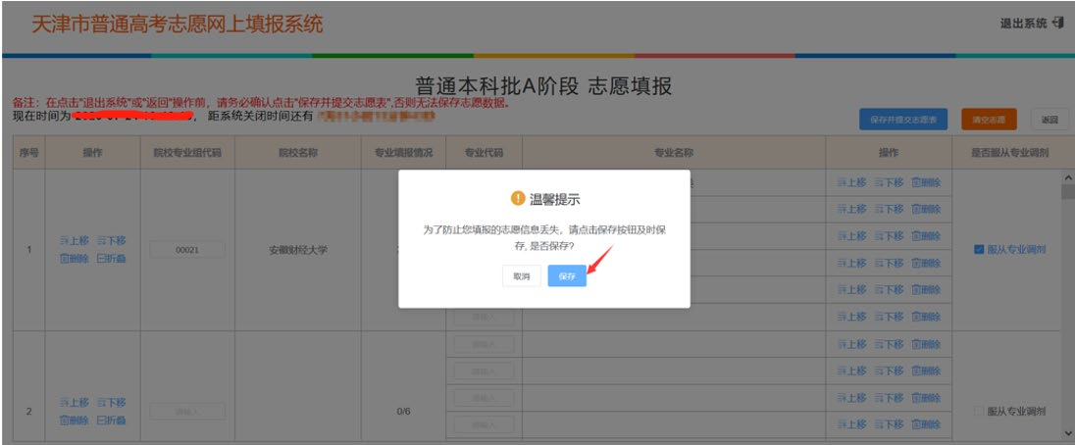Image resolution: width=1075 pixels, height=445 pixels.
Task: Click the 保存 button in the dialog
Action: [567, 275]
